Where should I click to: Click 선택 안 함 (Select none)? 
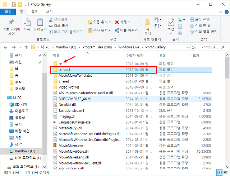point(200,26)
